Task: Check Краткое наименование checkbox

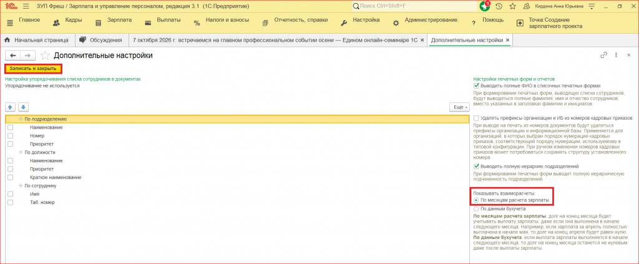Action: point(11,178)
